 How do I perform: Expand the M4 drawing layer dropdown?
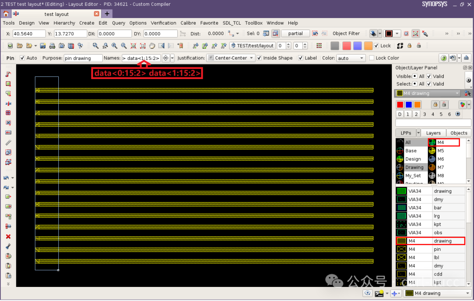pos(428,93)
